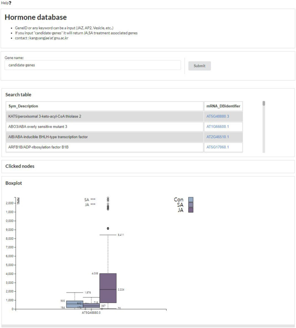The image size is (296, 328).
Task: Select the KAT5/peroxisomal 3-keto-acyl-CoA thiolase row
Action: [104, 116]
